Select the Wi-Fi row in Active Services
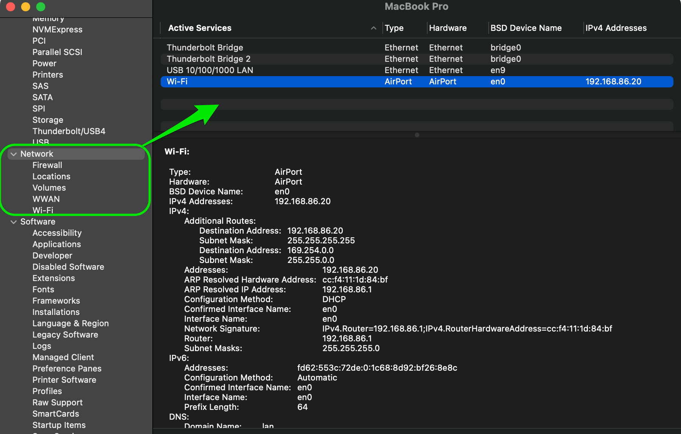The image size is (681, 434). (177, 82)
